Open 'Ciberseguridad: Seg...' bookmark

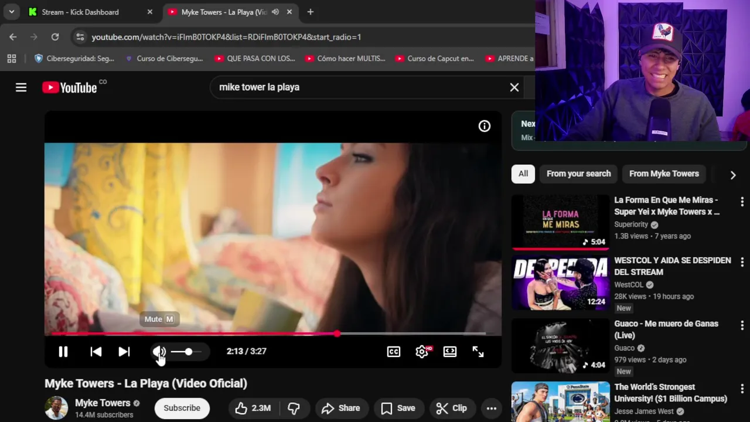coord(74,59)
